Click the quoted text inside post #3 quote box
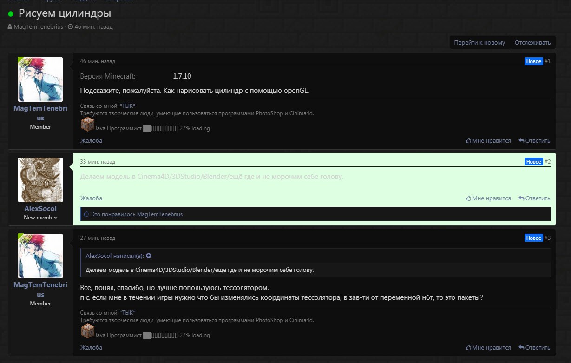This screenshot has width=571, height=363. (200, 270)
